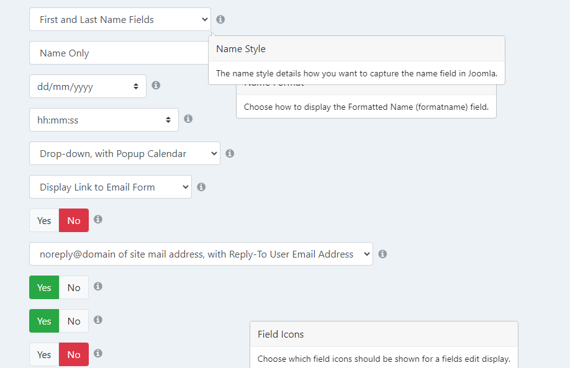Click info icon next to hh:mm:ss time format
The width and height of the screenshot is (570, 368).
188,119
